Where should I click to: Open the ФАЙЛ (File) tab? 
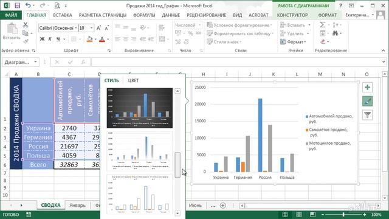(x=11, y=15)
